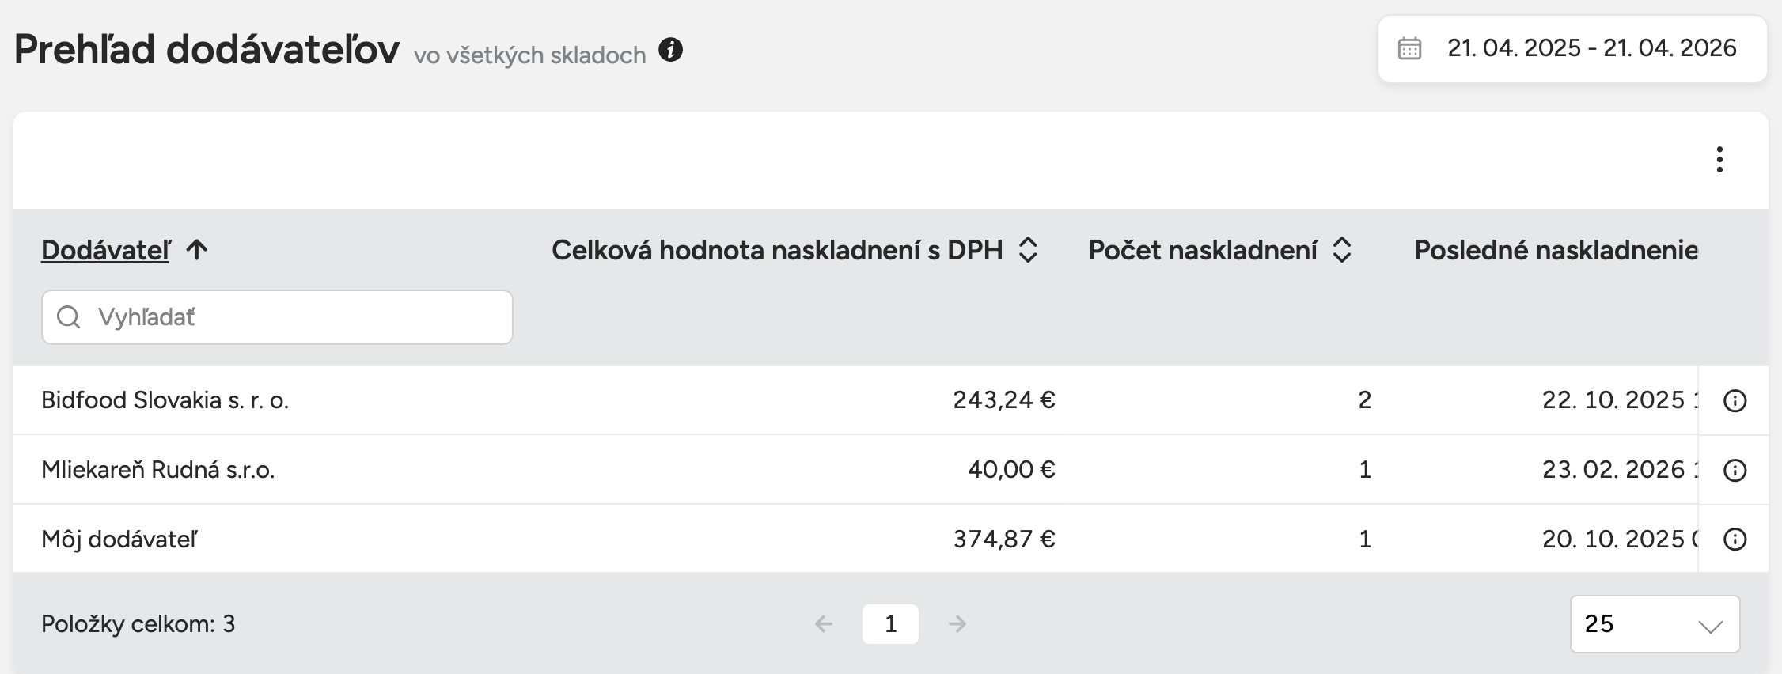
Task: Sort by Počet naskladnení column
Action: [1341, 250]
